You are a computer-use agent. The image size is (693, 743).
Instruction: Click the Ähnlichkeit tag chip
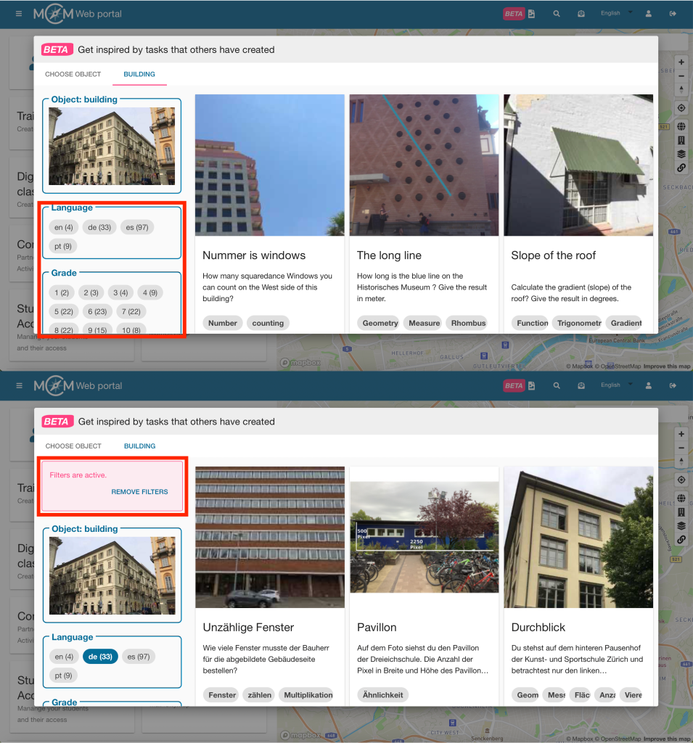[383, 695]
